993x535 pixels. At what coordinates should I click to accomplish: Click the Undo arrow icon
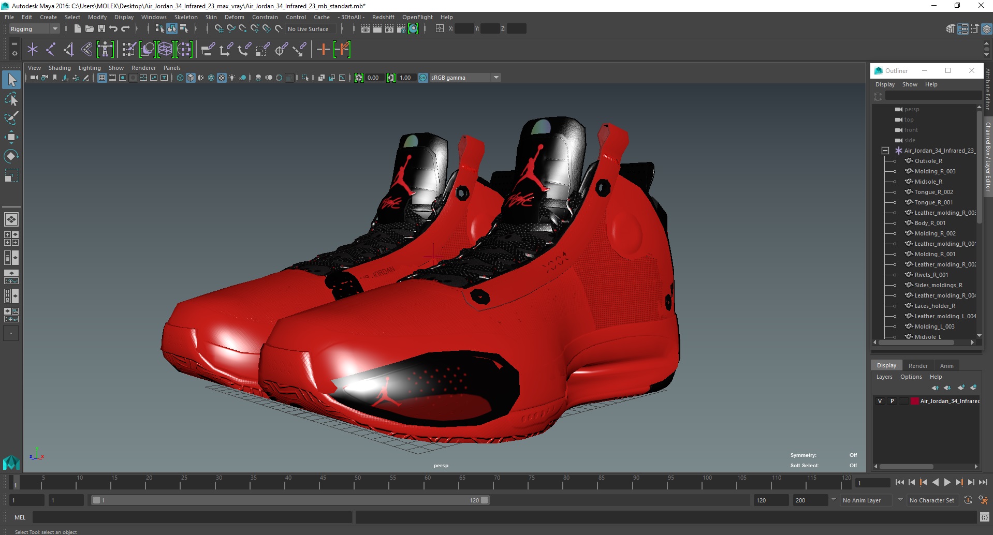113,29
